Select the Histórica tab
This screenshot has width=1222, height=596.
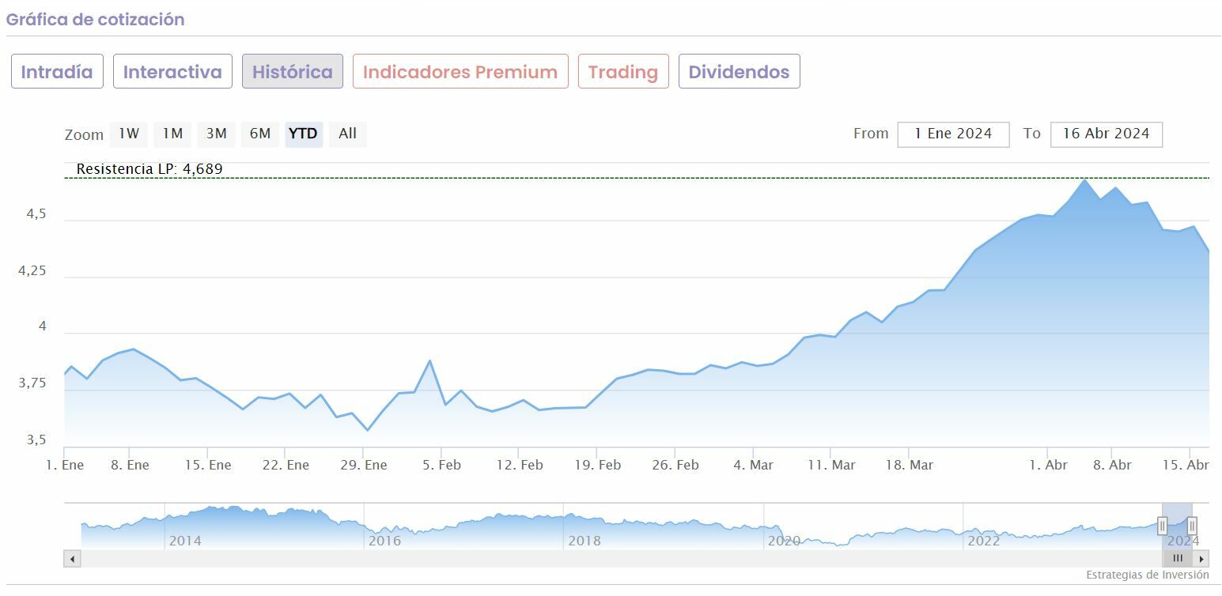pyautogui.click(x=293, y=72)
